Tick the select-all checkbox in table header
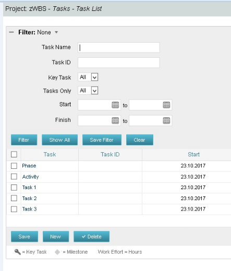231x271 pixels. (x=14, y=154)
